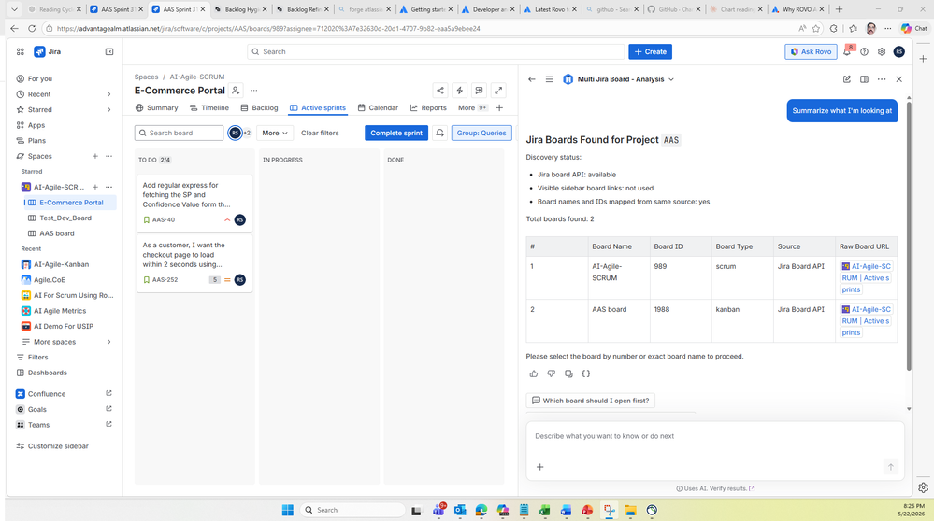Click the Complete sprint button
The image size is (934, 521).
click(x=396, y=134)
